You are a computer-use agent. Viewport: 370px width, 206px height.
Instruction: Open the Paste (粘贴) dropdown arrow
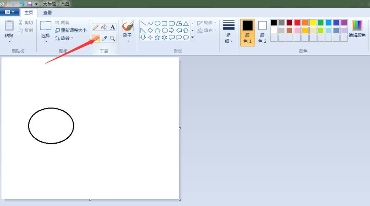pos(10,41)
